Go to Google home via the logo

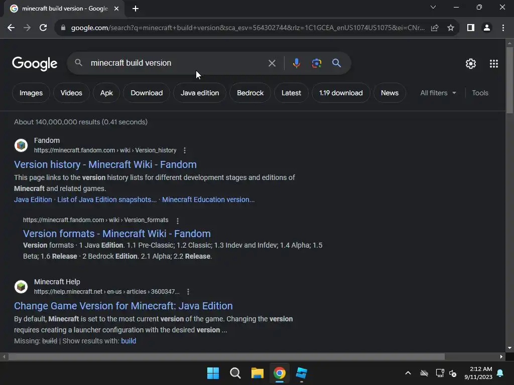35,64
